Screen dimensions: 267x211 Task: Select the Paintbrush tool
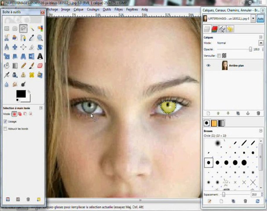point(32,66)
